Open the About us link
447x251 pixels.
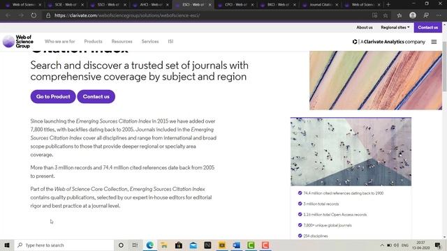(365, 27)
